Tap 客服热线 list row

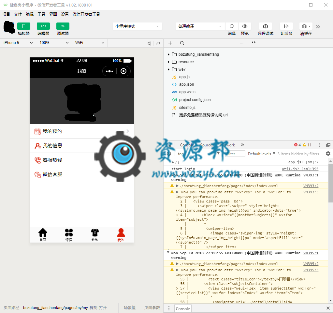click(82, 160)
